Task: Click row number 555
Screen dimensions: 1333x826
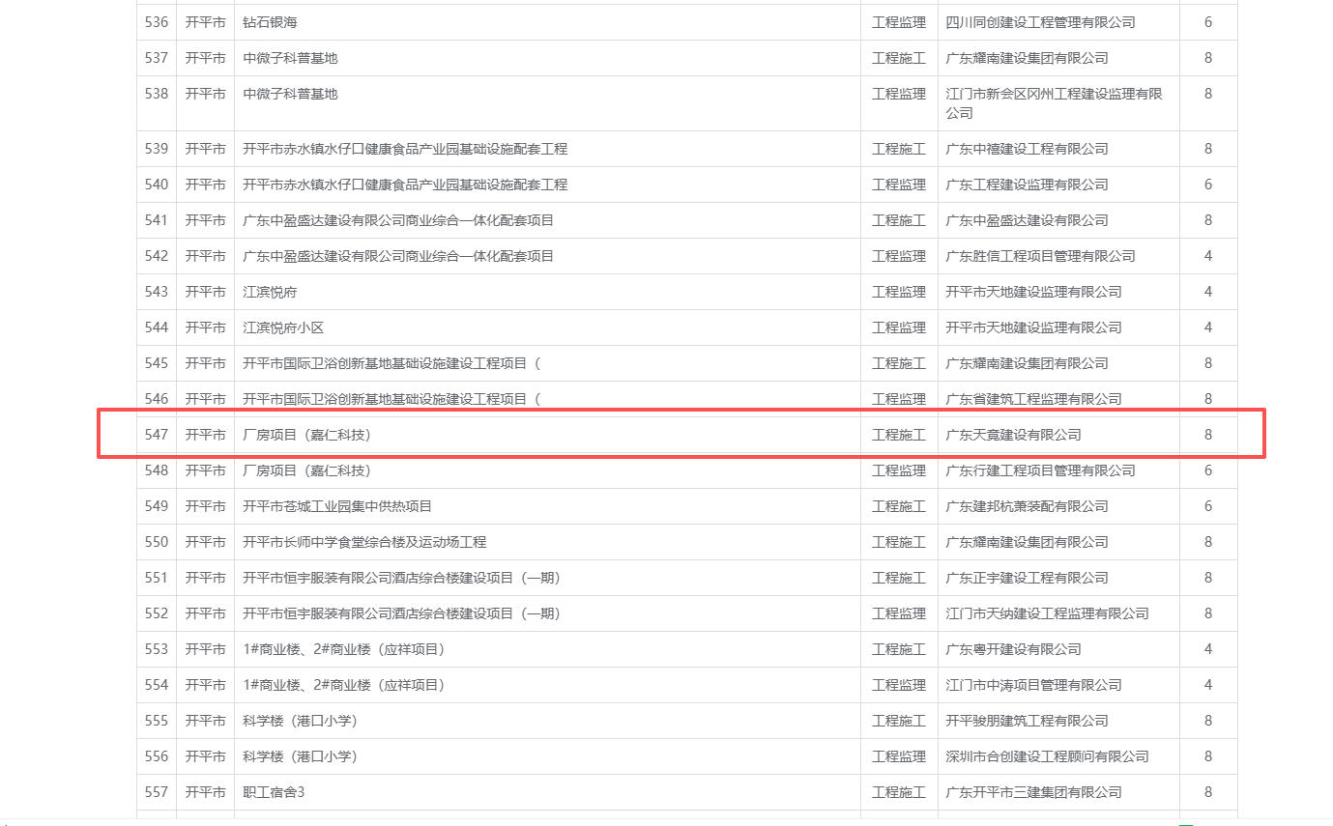Action: click(157, 721)
